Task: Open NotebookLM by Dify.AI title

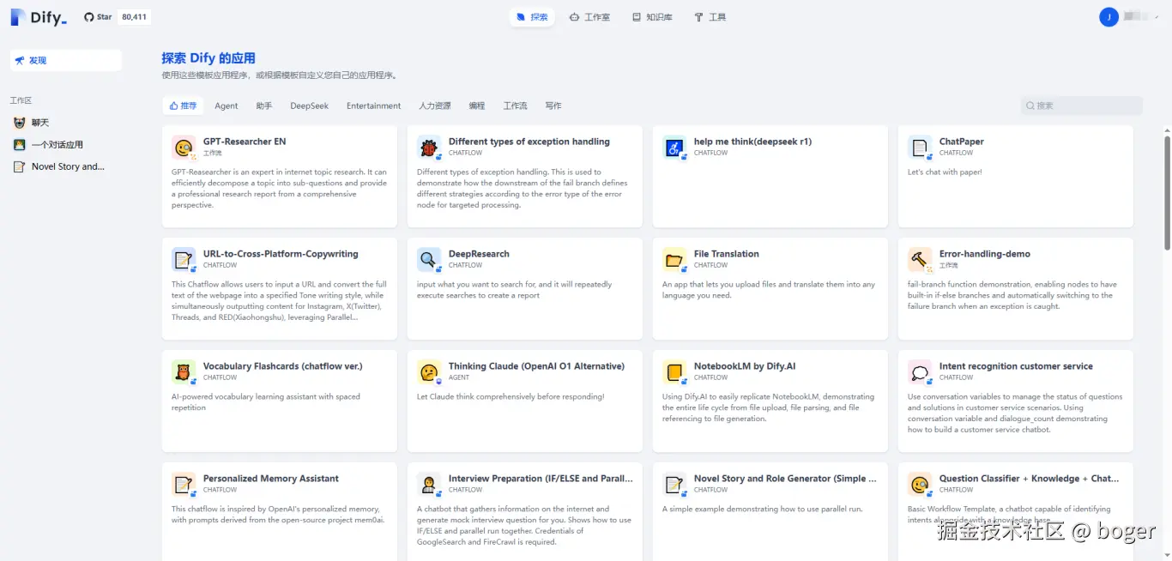Action: pos(745,366)
